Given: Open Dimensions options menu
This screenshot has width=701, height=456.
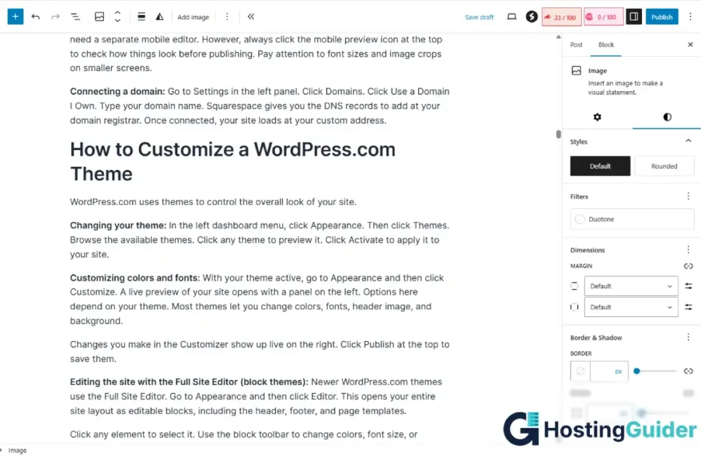Looking at the screenshot, I should click(689, 249).
